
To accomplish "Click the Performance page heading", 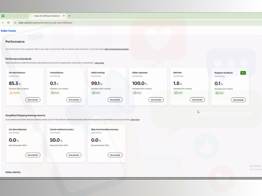I will pos(15,42).
